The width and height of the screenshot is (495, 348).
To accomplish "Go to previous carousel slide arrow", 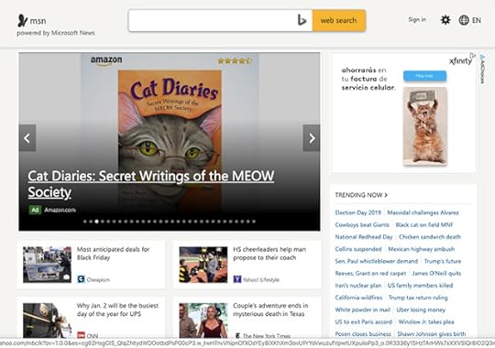I will 27,138.
